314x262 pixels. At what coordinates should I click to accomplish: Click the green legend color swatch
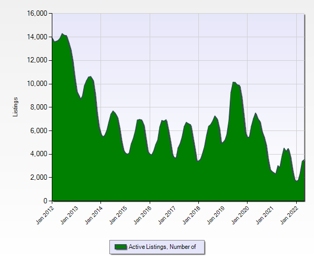(x=120, y=247)
